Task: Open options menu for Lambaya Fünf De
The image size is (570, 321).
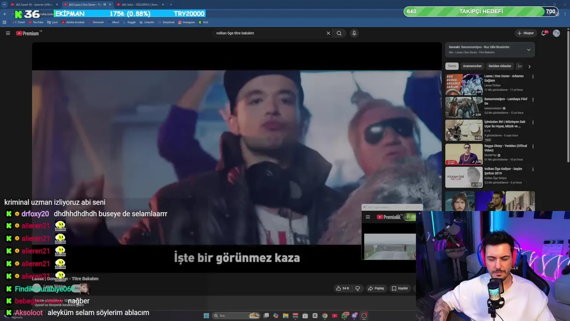Action: click(533, 99)
